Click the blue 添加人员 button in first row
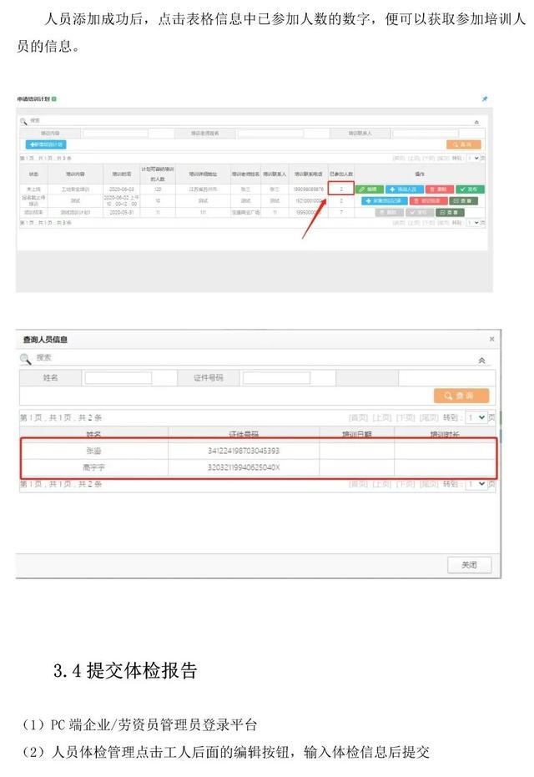Screen dimensions: 534x777 point(403,189)
